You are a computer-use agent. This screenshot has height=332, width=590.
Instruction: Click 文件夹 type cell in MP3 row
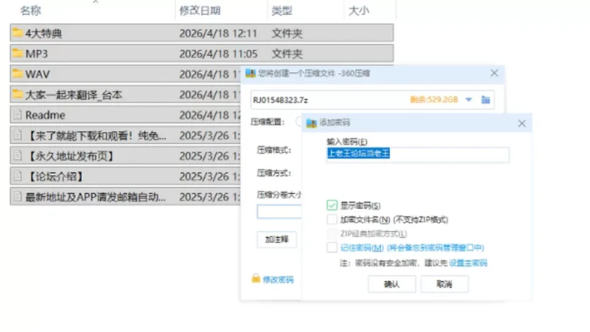pos(287,54)
